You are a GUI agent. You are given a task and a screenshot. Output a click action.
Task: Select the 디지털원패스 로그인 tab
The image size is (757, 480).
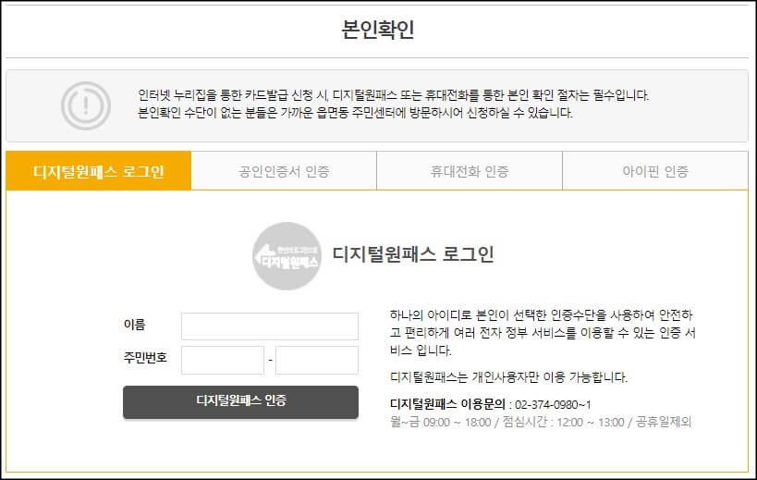[x=99, y=171]
